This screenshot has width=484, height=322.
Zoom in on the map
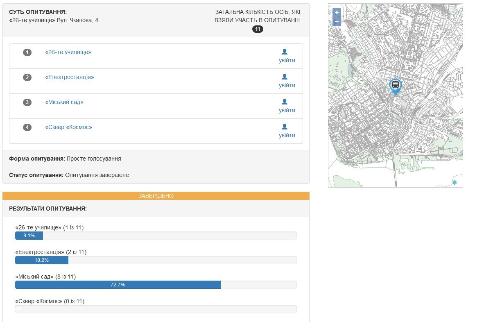[x=337, y=12]
